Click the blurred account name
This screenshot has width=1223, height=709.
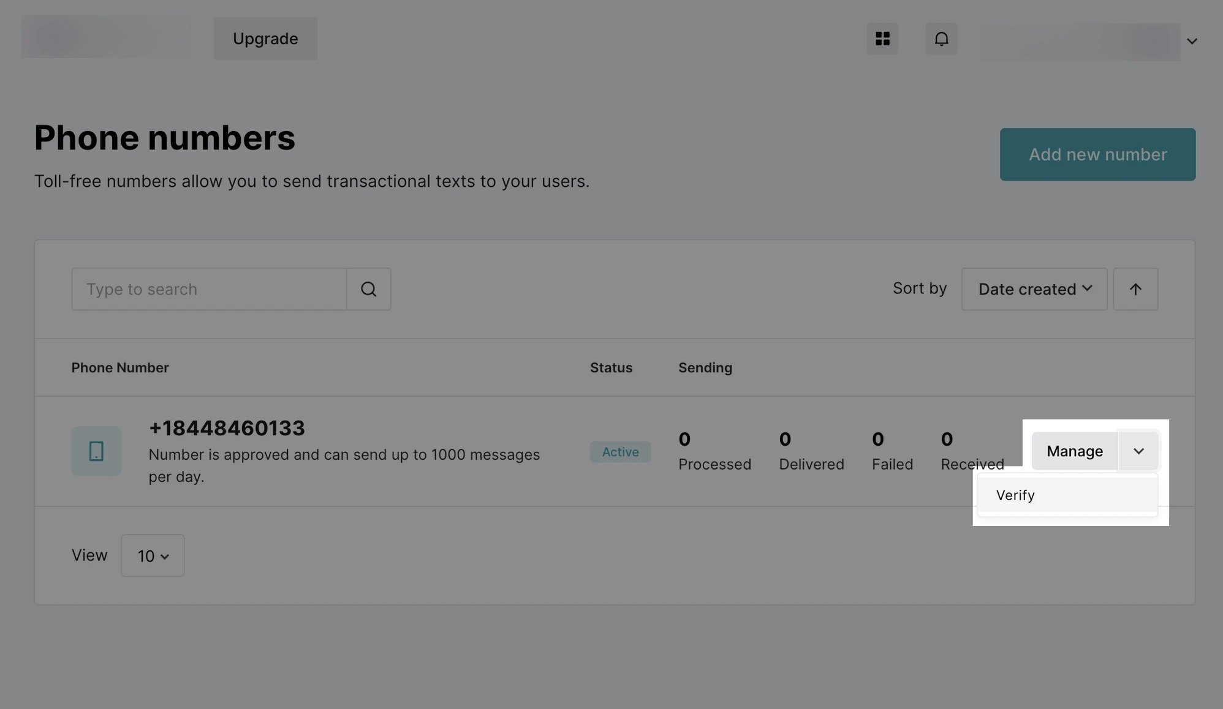1080,41
